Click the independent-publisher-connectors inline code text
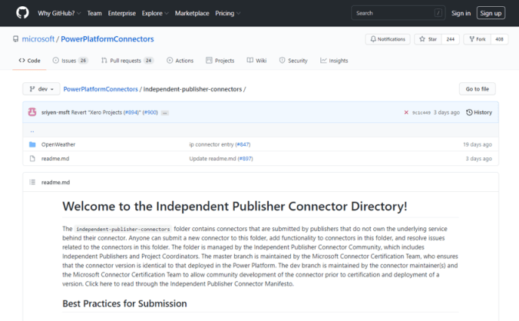Viewport: 519px width, 321px height. click(x=123, y=229)
